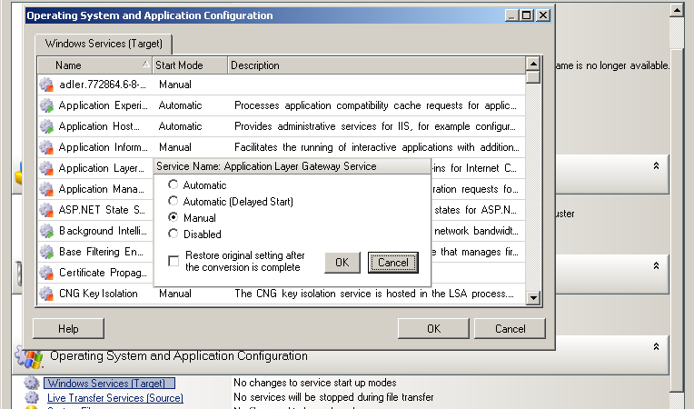Screen dimensions: 694x409
Task: Click the gear icon beside adler service
Action: pos(46,85)
